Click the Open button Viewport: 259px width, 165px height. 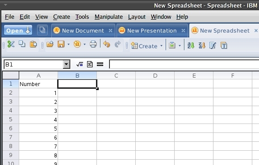coord(18,30)
